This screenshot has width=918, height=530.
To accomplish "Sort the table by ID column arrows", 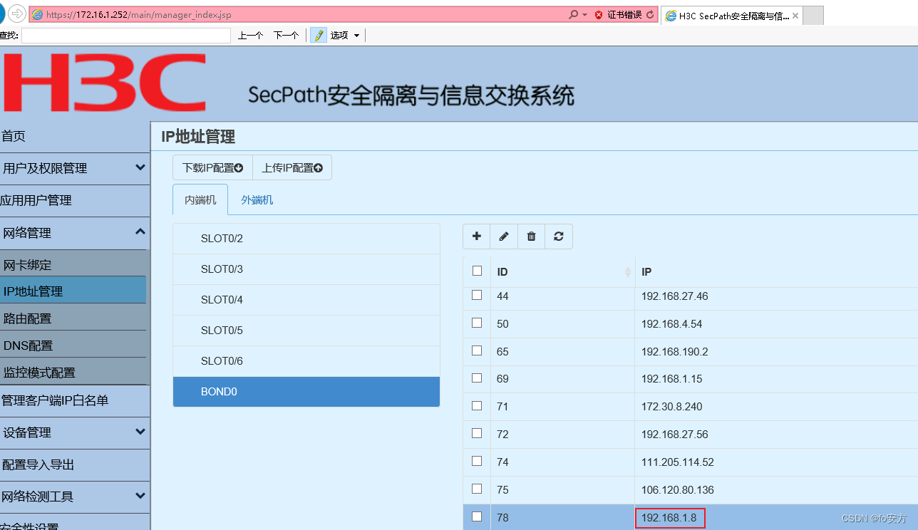I will pos(628,271).
